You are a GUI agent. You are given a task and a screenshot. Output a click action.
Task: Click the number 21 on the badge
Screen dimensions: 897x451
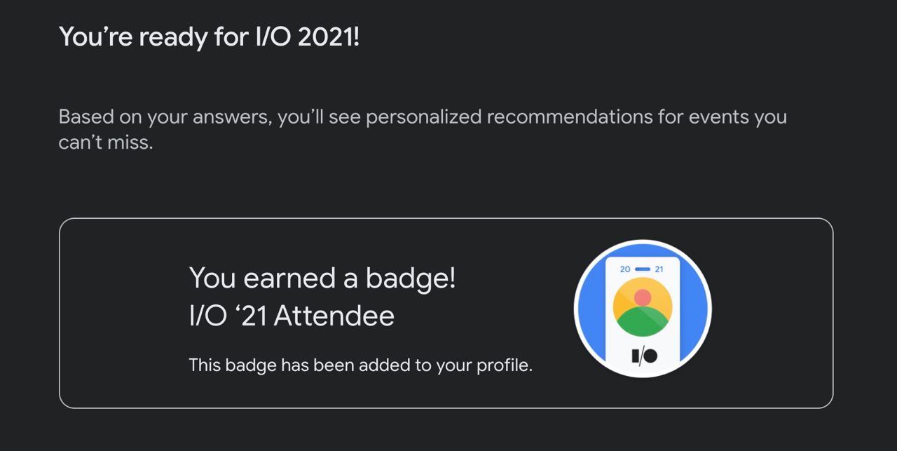click(x=659, y=269)
